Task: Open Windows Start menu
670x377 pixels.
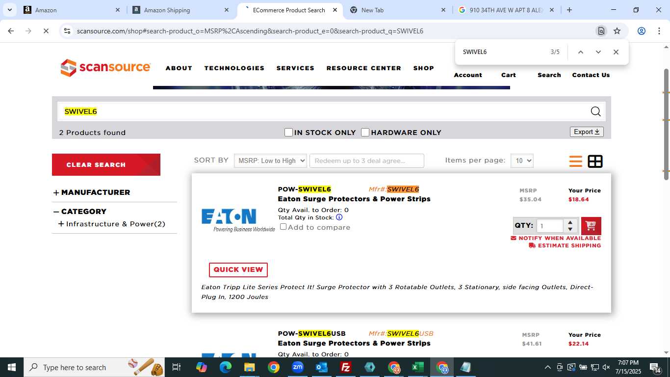Action: [12, 367]
